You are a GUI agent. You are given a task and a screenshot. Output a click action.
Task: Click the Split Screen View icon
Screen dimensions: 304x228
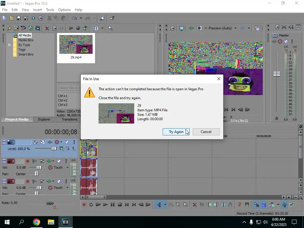199,28
